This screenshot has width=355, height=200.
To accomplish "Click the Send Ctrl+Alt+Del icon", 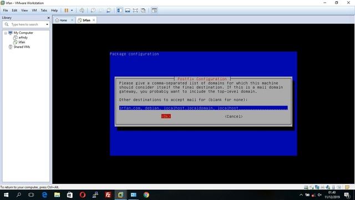I will (x=82, y=11).
